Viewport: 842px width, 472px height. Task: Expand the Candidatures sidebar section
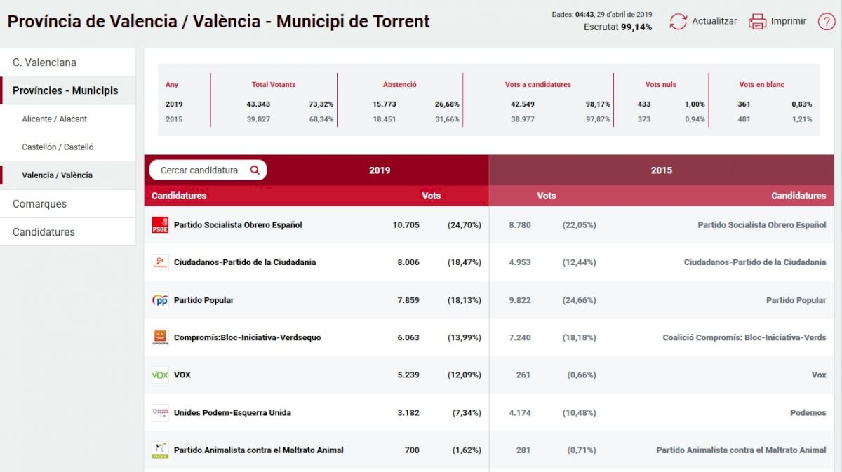pyautogui.click(x=44, y=232)
